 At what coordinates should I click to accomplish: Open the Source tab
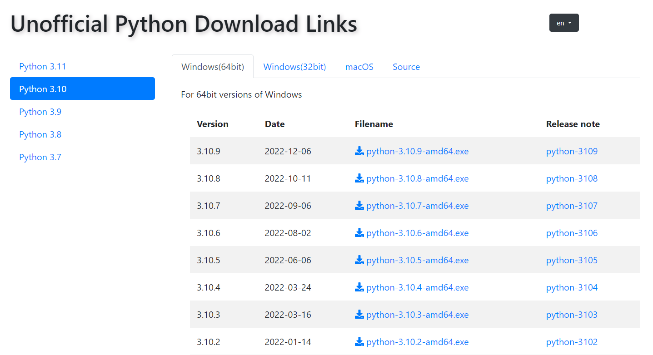pyautogui.click(x=406, y=66)
